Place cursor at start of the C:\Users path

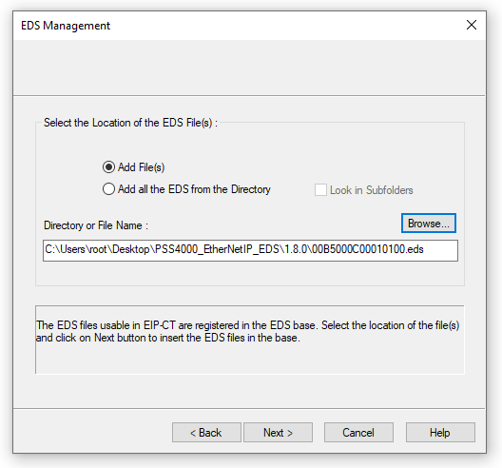[46, 249]
